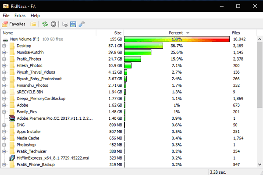Select the Apps Installer row name

(x=29, y=132)
